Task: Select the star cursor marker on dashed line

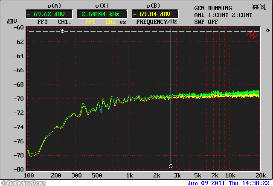Action: tap(62, 31)
